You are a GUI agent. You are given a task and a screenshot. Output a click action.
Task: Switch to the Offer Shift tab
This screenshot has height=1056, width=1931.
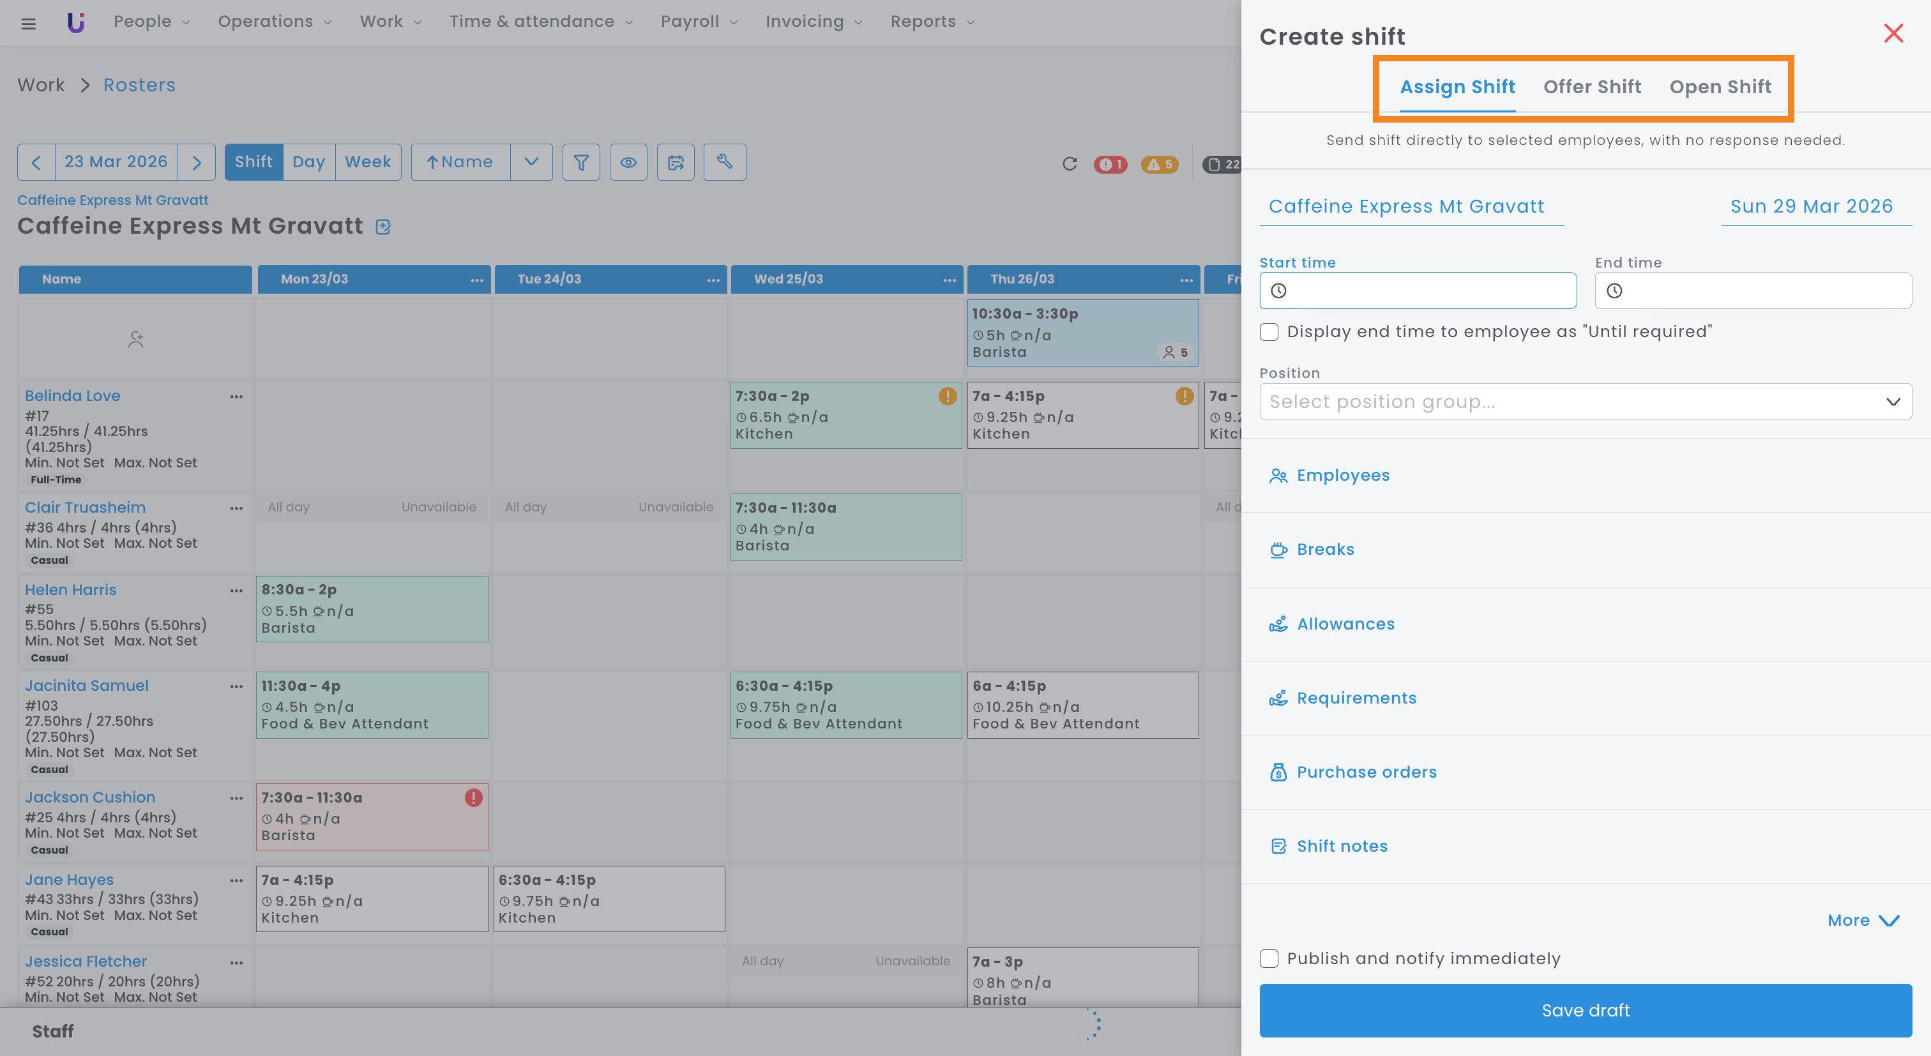tap(1592, 87)
